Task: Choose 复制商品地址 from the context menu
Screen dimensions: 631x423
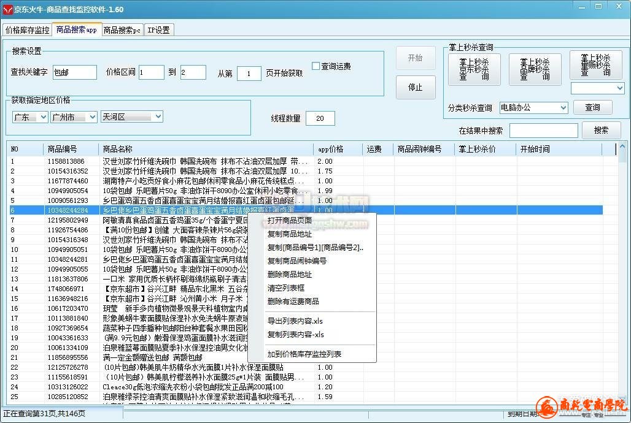Action: pos(289,234)
